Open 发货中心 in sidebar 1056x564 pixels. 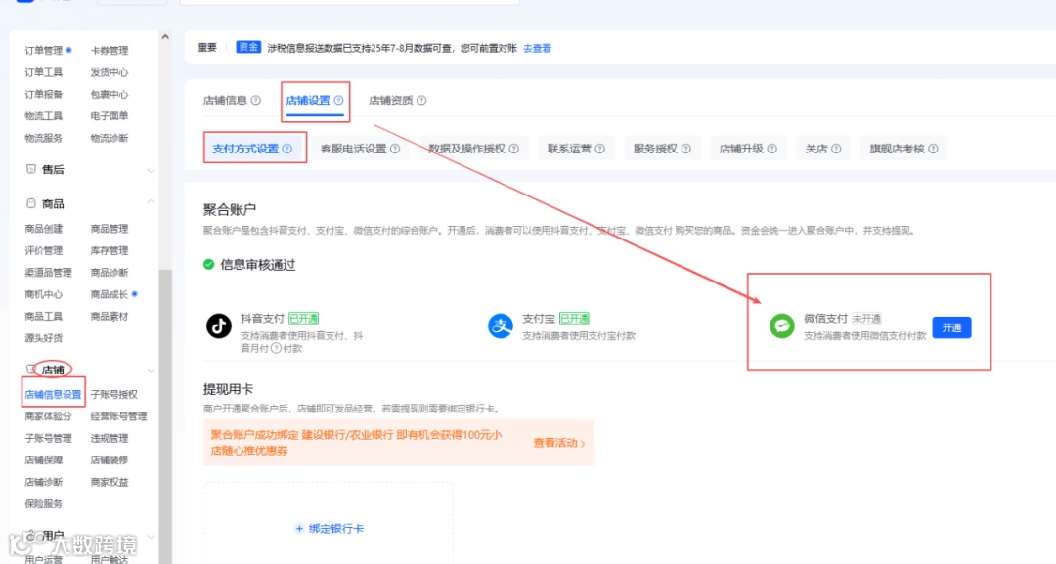click(x=110, y=72)
